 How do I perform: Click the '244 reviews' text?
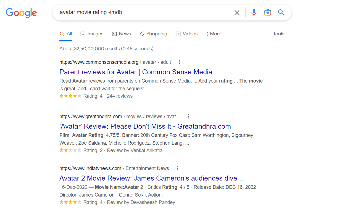(120, 96)
